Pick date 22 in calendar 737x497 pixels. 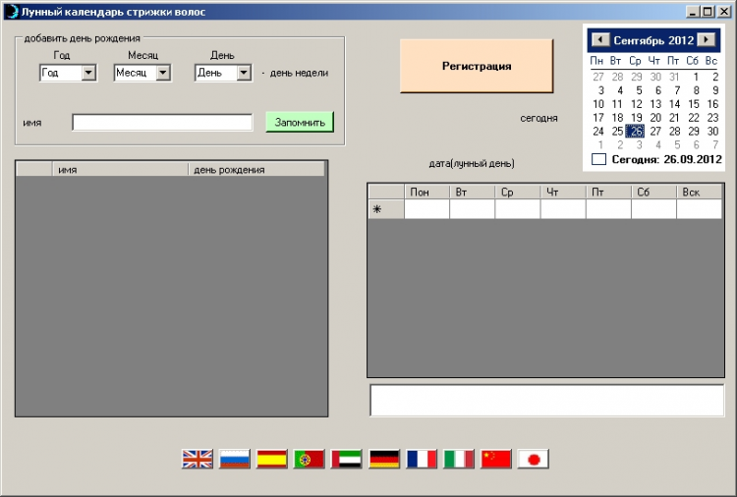click(694, 118)
